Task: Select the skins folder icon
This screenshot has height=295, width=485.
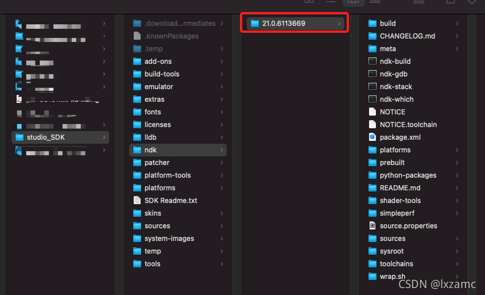Action: (137, 213)
